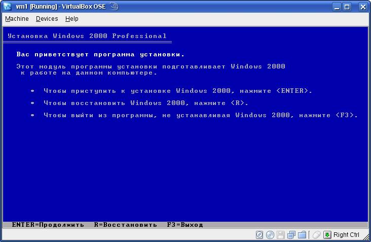Click the Right Ctrl host key label
Screen dimensions: 371x242
click(x=346, y=235)
